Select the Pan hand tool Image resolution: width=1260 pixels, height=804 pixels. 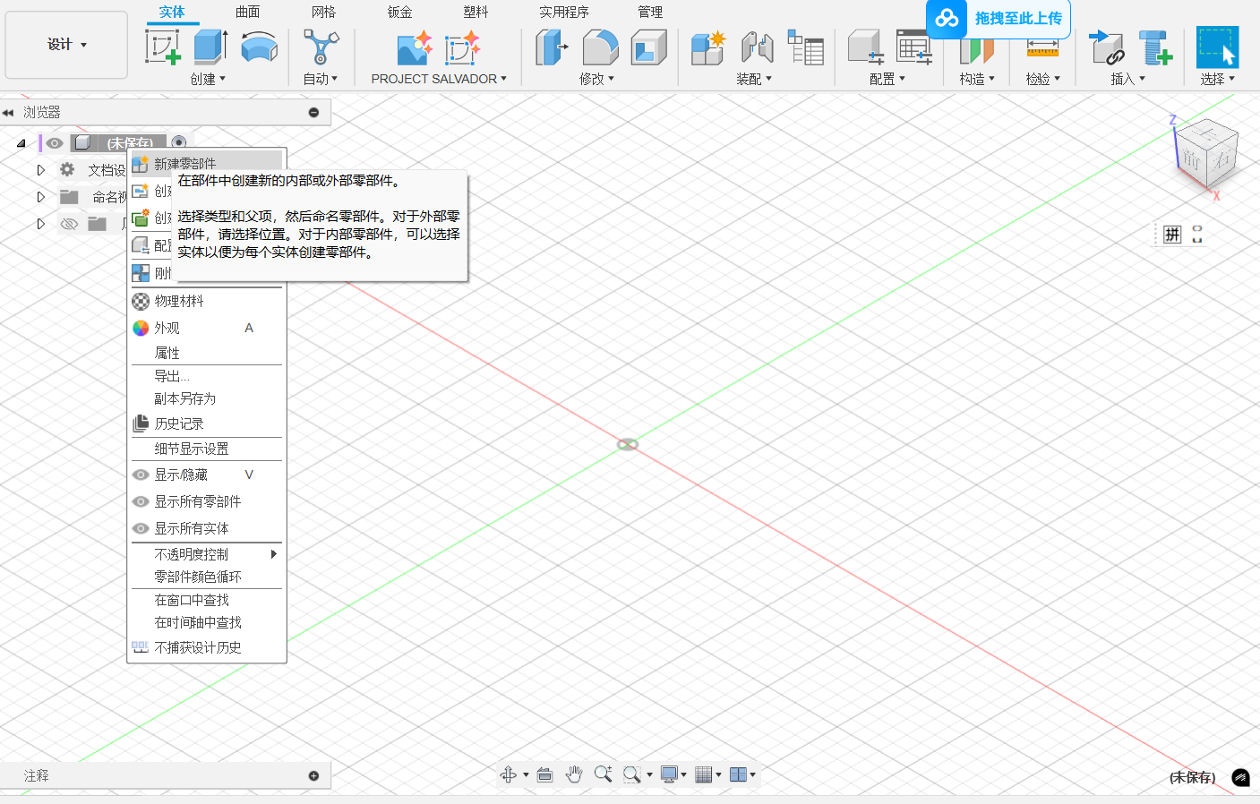click(574, 774)
